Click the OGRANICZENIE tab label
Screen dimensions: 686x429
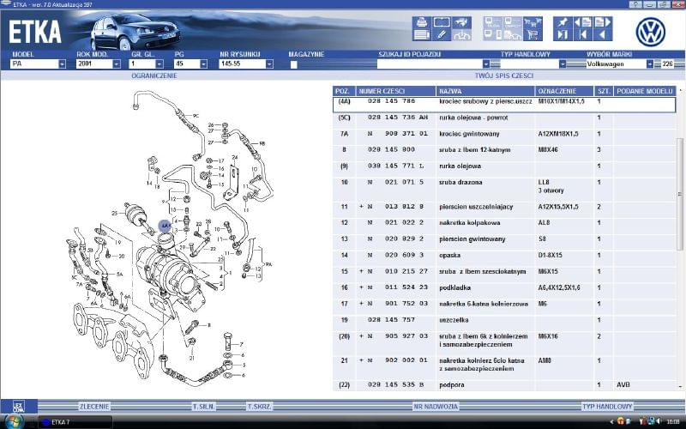154,76
